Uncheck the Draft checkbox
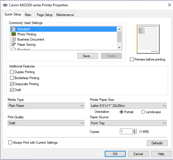Screen dimensions: 173x160 [x=12, y=90]
